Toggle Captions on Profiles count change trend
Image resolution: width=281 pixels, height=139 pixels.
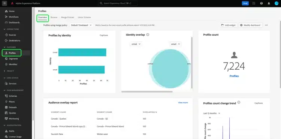click(259, 103)
